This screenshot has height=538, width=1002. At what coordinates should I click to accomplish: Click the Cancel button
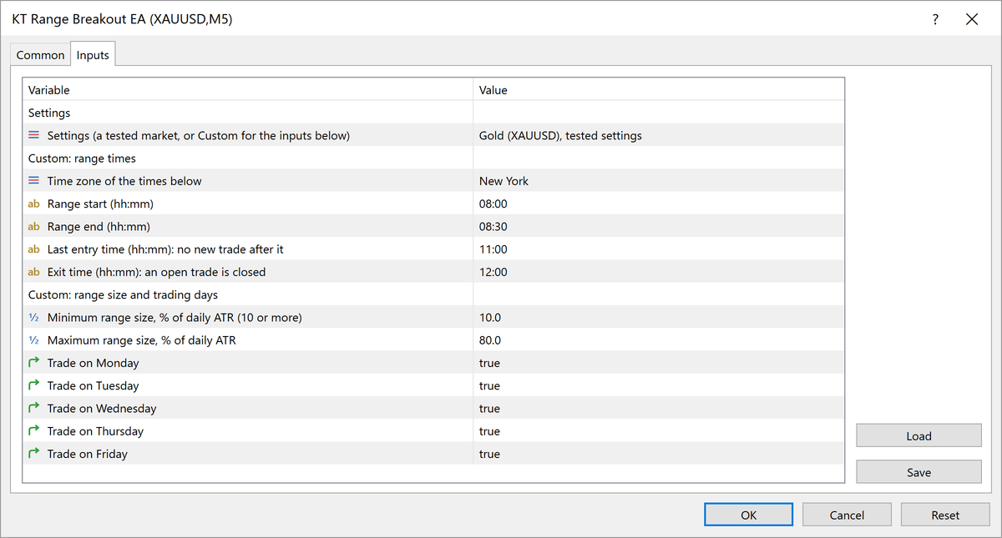pos(847,515)
